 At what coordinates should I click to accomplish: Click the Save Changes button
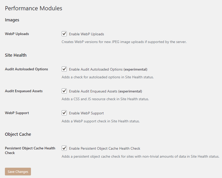[x=18, y=172]
